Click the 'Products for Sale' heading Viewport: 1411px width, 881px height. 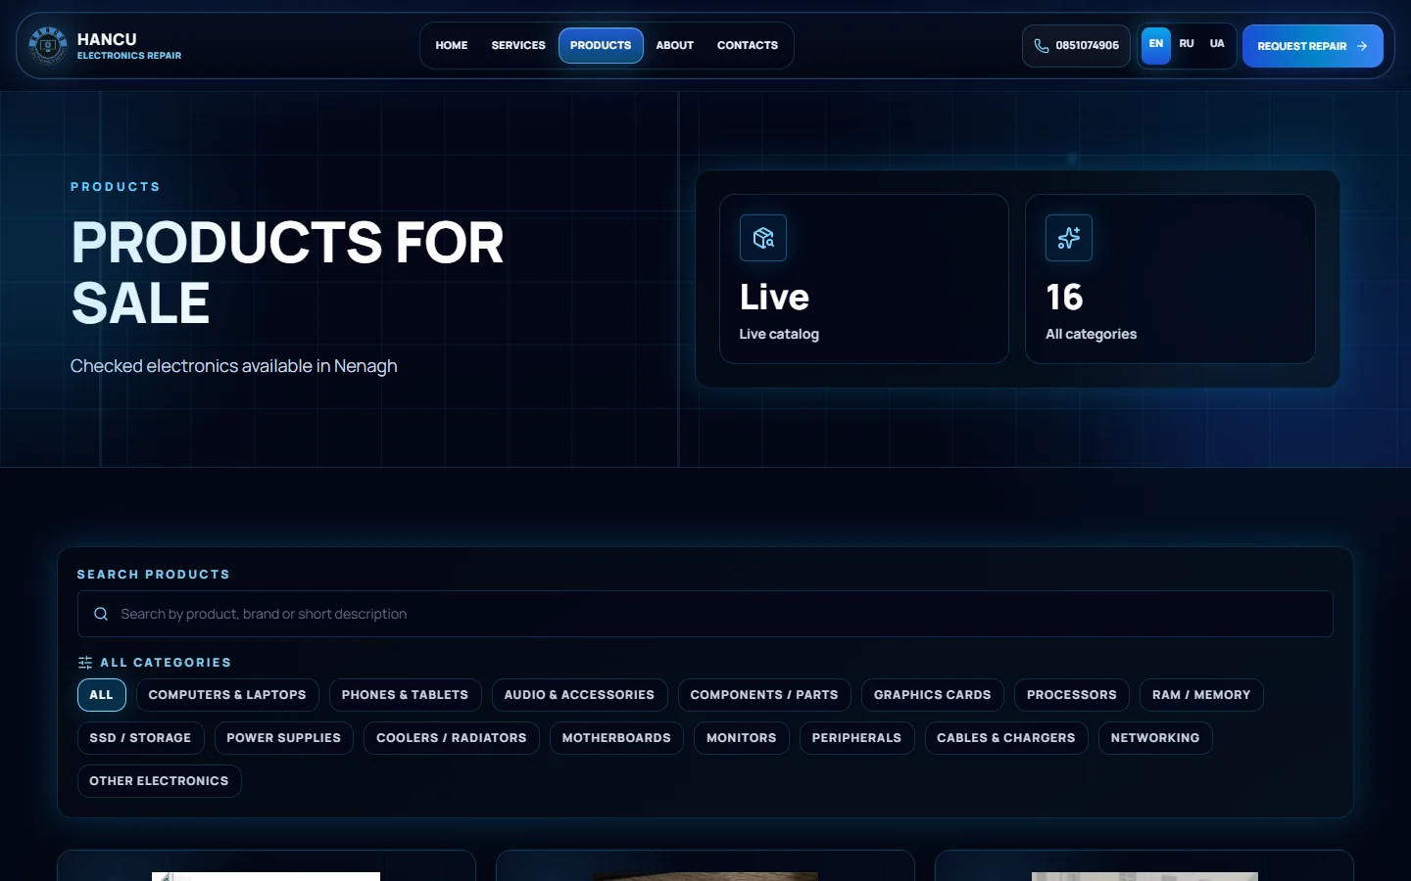[x=287, y=272]
